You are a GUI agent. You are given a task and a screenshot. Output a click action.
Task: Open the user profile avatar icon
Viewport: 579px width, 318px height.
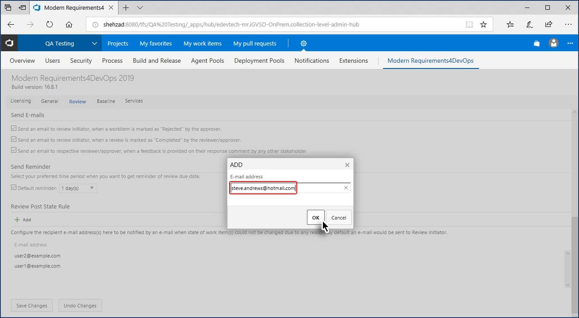(x=553, y=43)
